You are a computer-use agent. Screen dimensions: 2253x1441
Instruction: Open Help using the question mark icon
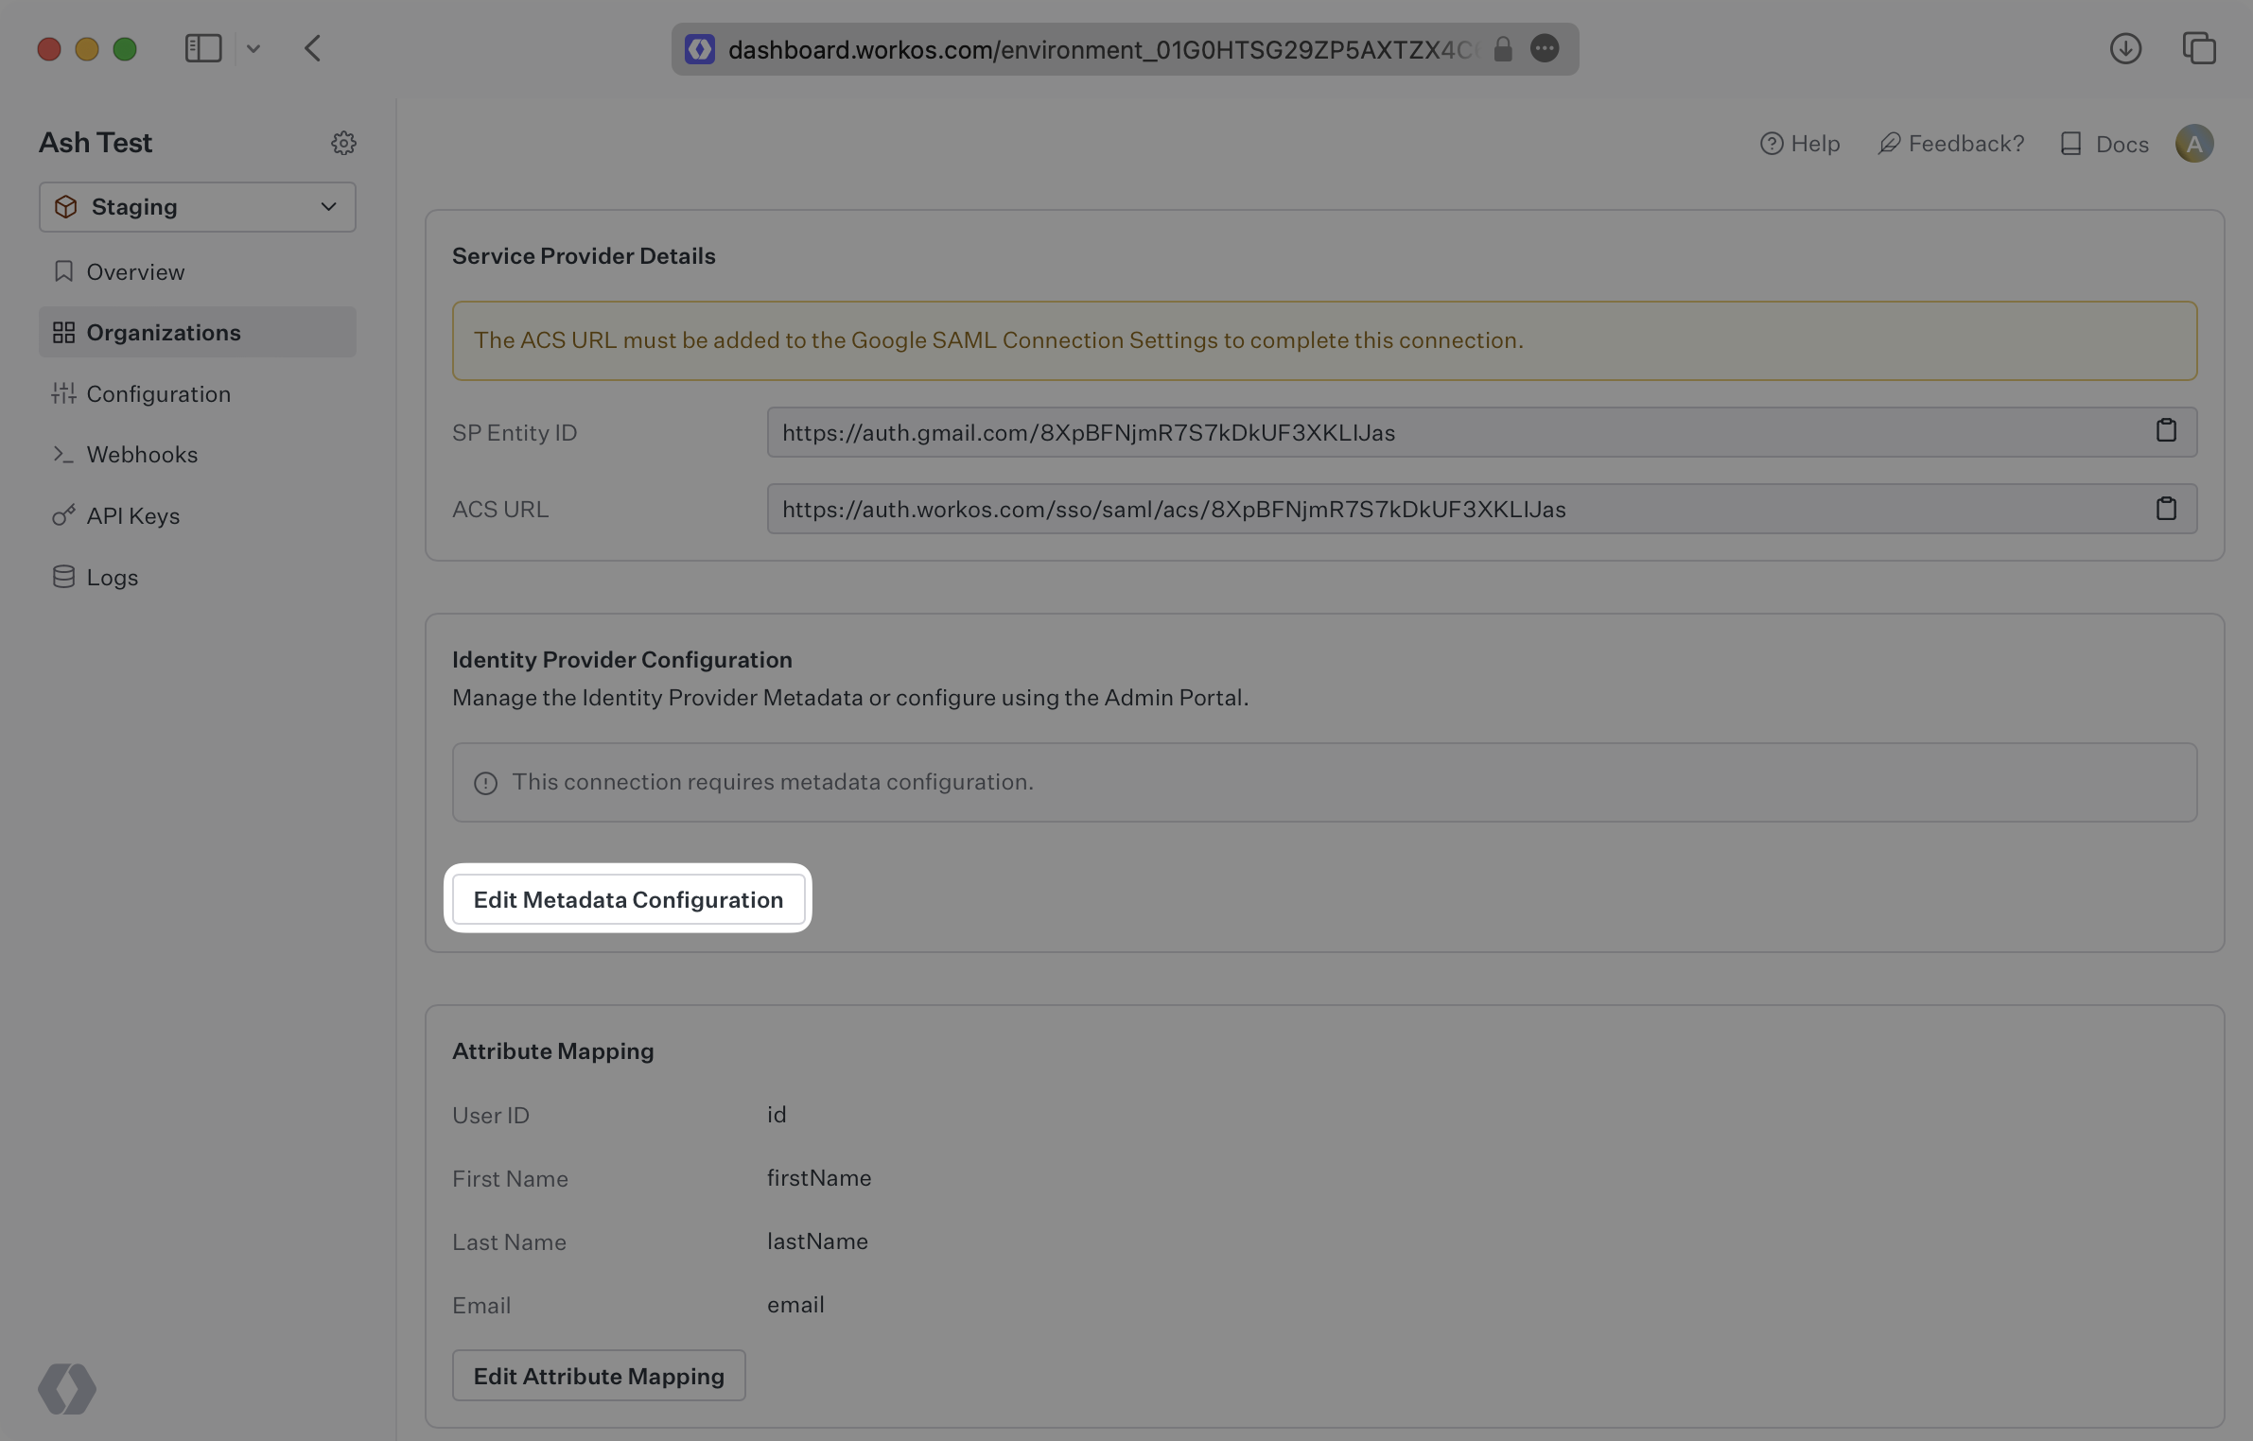(1771, 143)
